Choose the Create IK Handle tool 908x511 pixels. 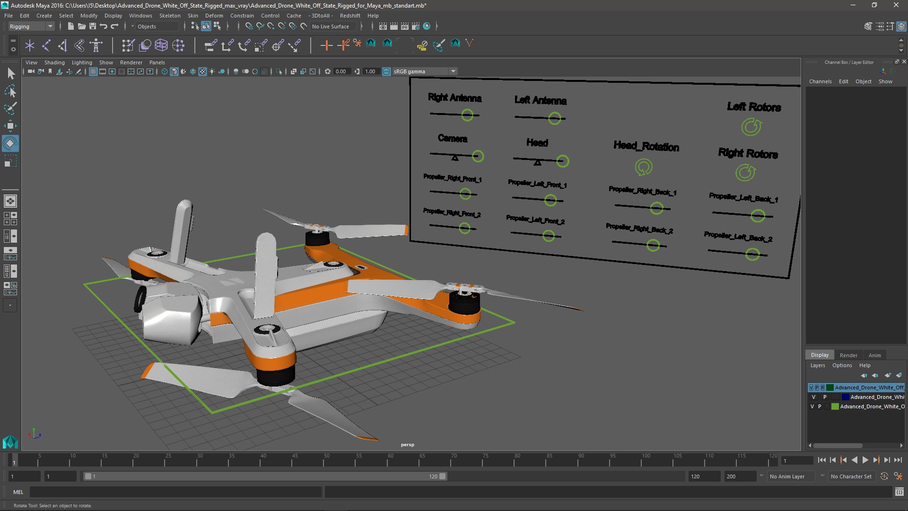(63, 45)
